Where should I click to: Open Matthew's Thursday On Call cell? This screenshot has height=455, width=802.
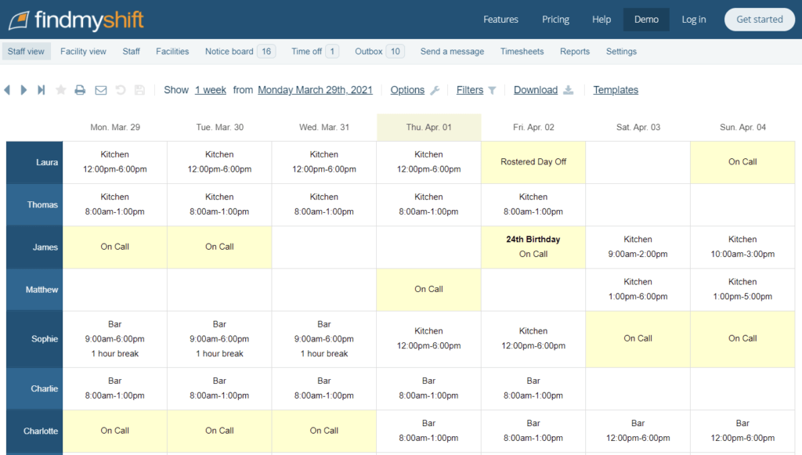[428, 289]
